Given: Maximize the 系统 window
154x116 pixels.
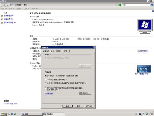Looking at the screenshot, I should tap(150, 1).
